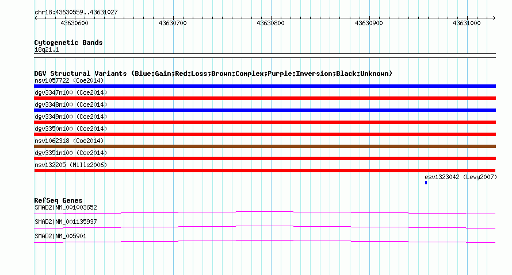
Task: Click the chr18:43630559..43631027 region label
Action: click(76, 12)
